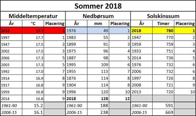Image resolution: width=196 pixels, height=116 pixels.
Task: Click the red 2018 year cell
Action: 11,31
